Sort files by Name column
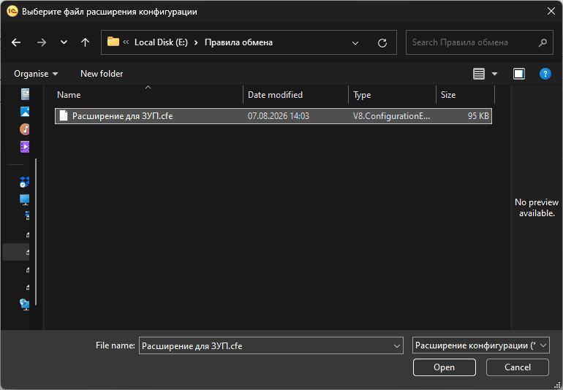The image size is (563, 390). (x=148, y=95)
